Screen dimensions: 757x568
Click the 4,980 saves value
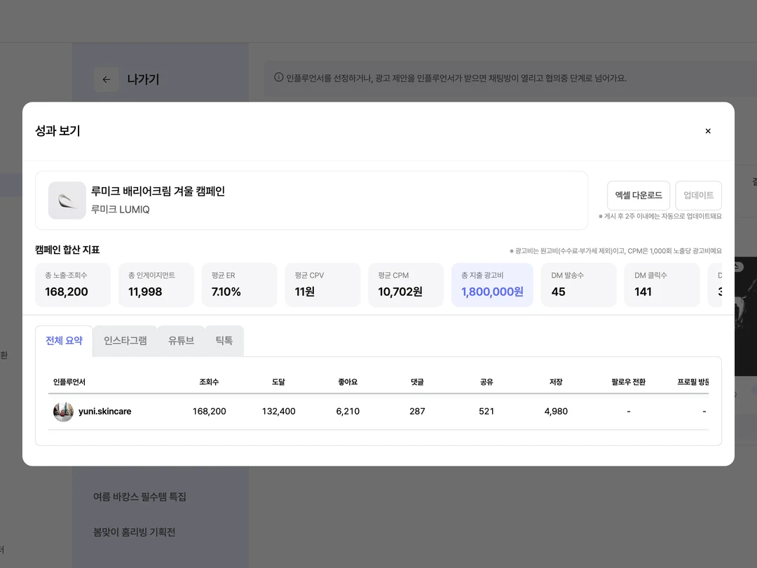(556, 412)
